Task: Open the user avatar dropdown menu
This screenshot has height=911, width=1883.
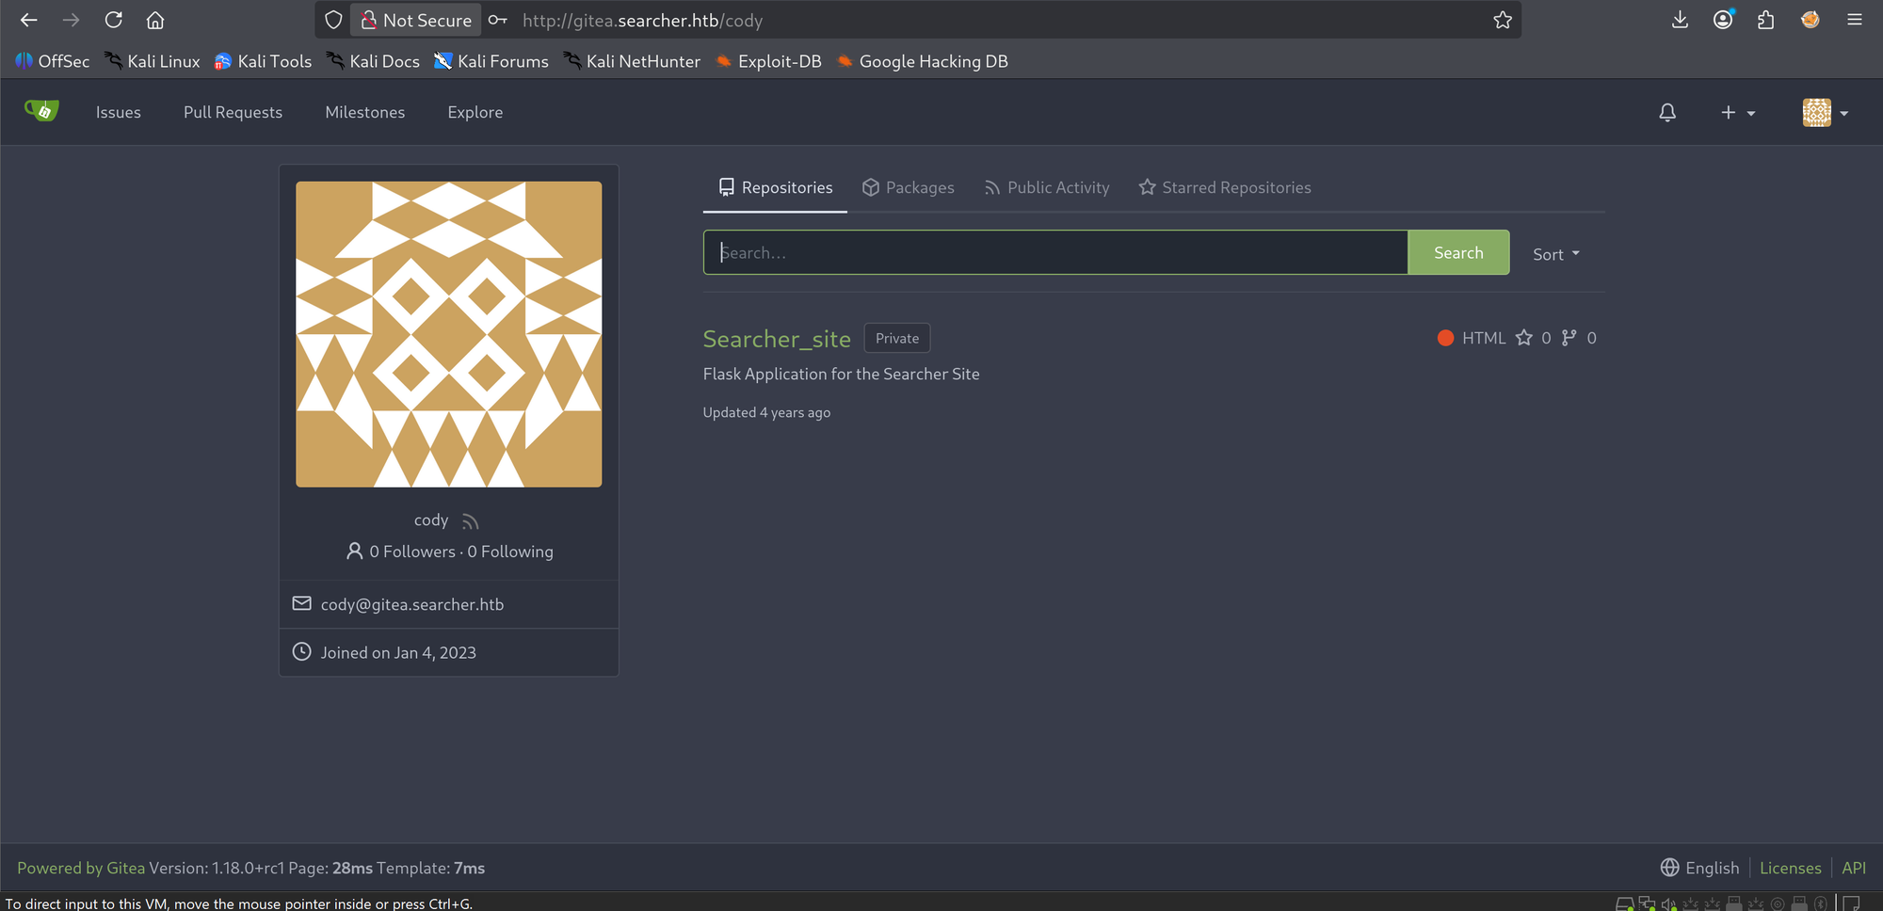Action: pyautogui.click(x=1826, y=113)
